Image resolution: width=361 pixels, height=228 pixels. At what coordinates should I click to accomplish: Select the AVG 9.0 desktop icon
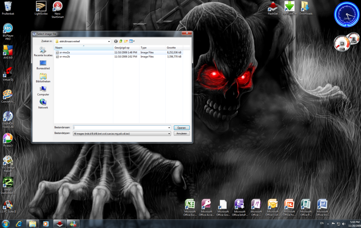8,52
